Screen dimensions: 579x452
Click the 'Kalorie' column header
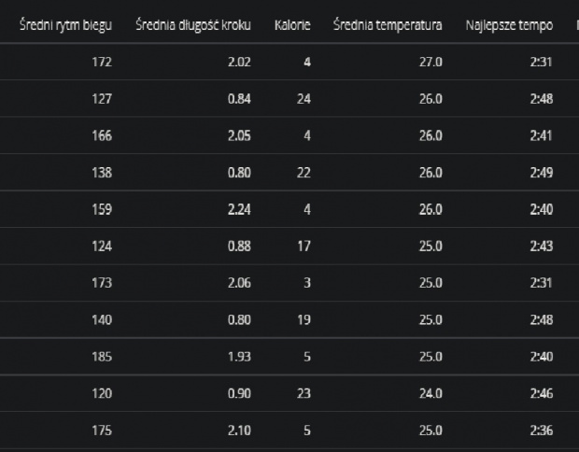(292, 23)
